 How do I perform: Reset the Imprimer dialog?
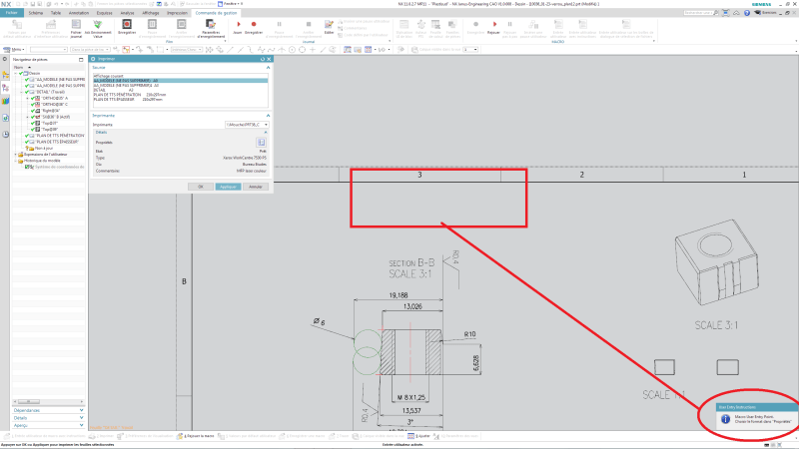coord(263,59)
